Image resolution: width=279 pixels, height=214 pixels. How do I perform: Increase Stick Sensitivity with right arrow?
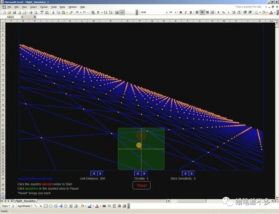[191, 174]
